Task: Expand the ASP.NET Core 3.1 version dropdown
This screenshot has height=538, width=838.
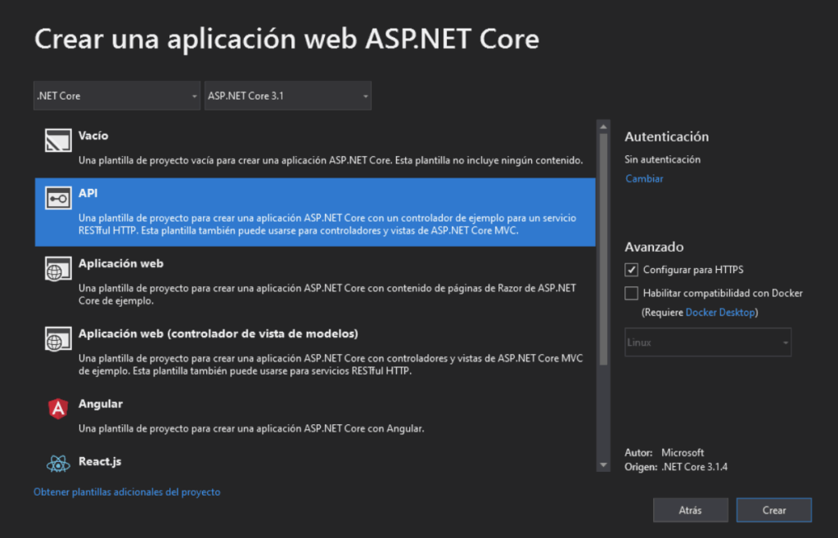Action: [287, 96]
